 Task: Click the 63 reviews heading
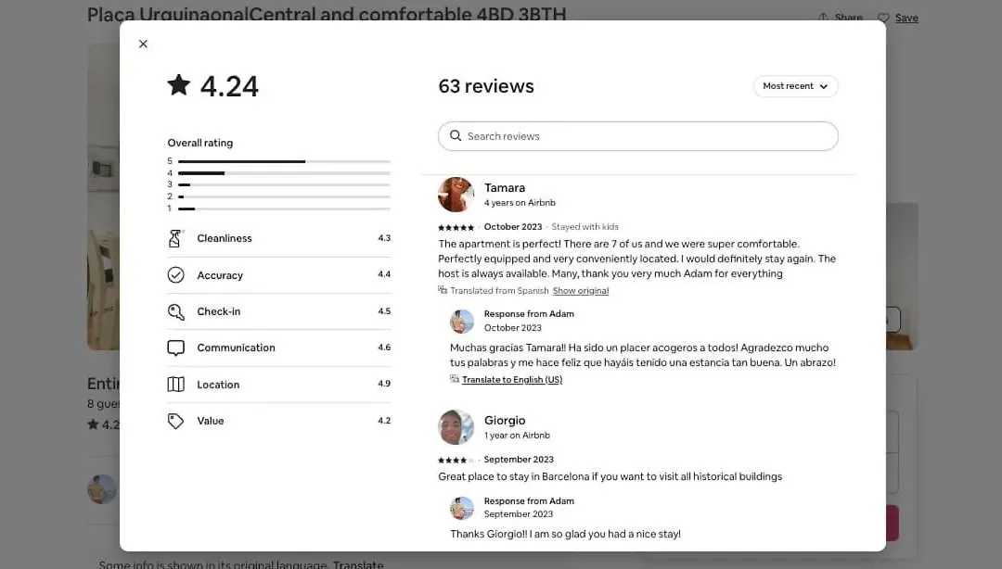click(485, 86)
